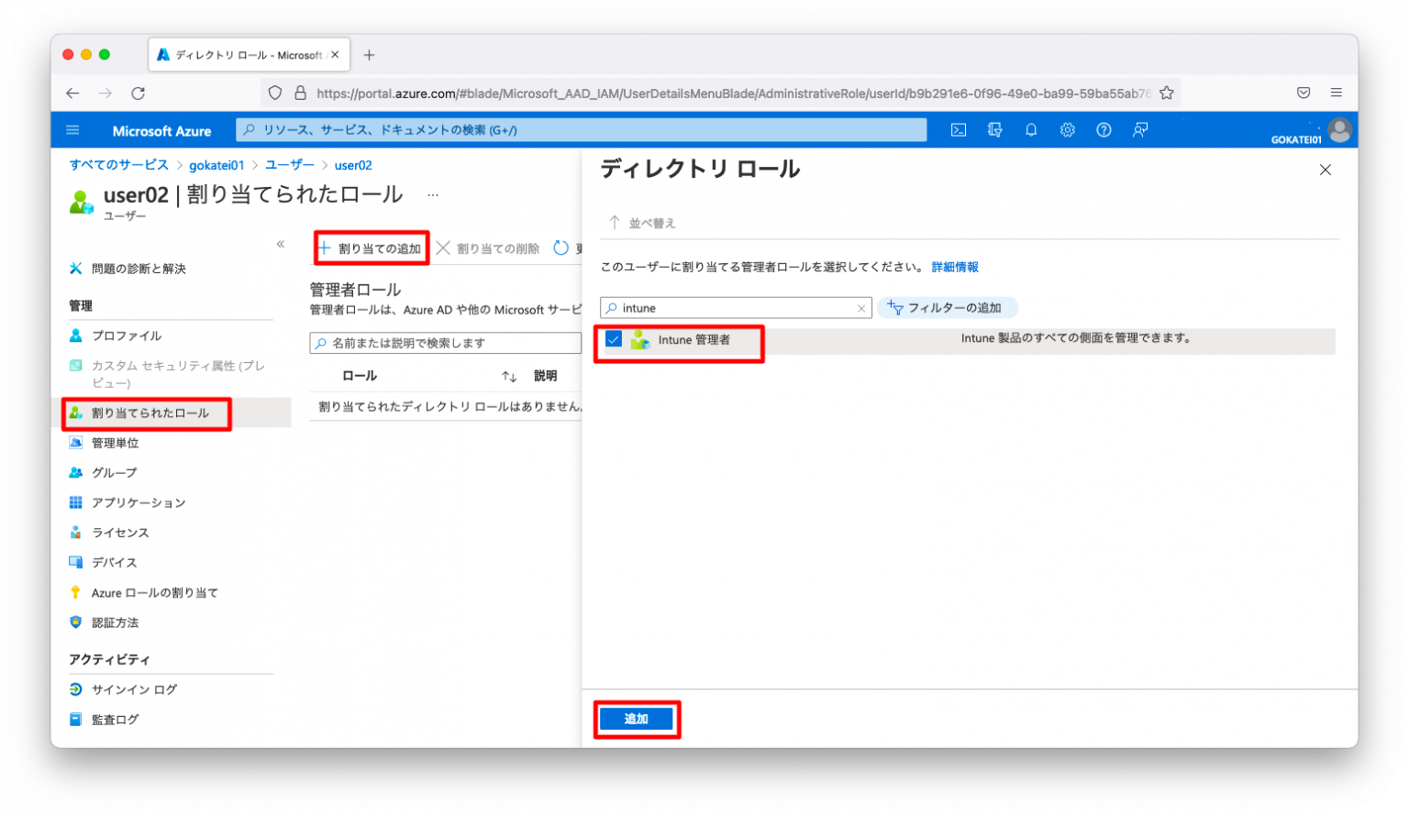Viewport: 1409px width, 815px height.
Task: Click the 追加 button
Action: coord(637,720)
